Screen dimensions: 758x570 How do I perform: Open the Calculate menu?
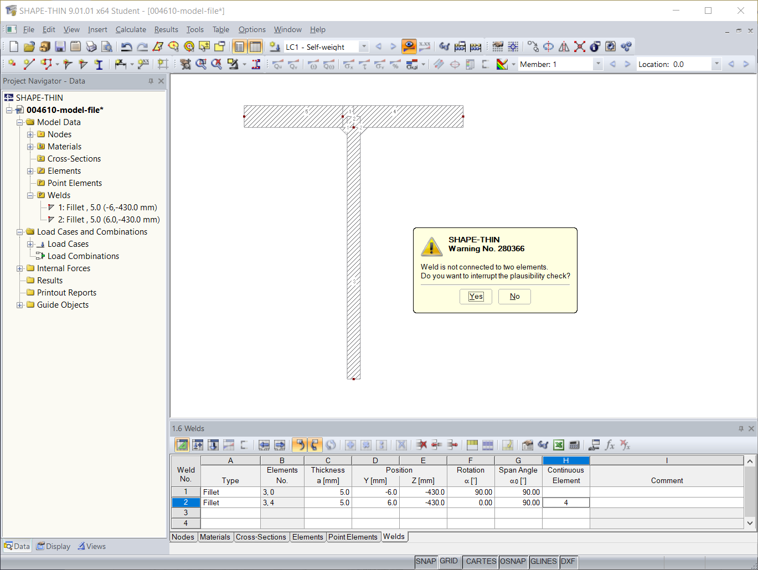point(131,29)
